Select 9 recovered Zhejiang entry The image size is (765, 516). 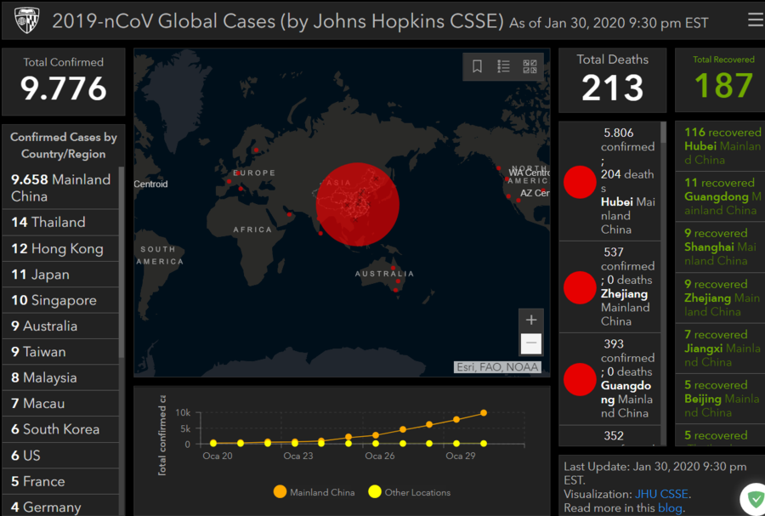(720, 298)
